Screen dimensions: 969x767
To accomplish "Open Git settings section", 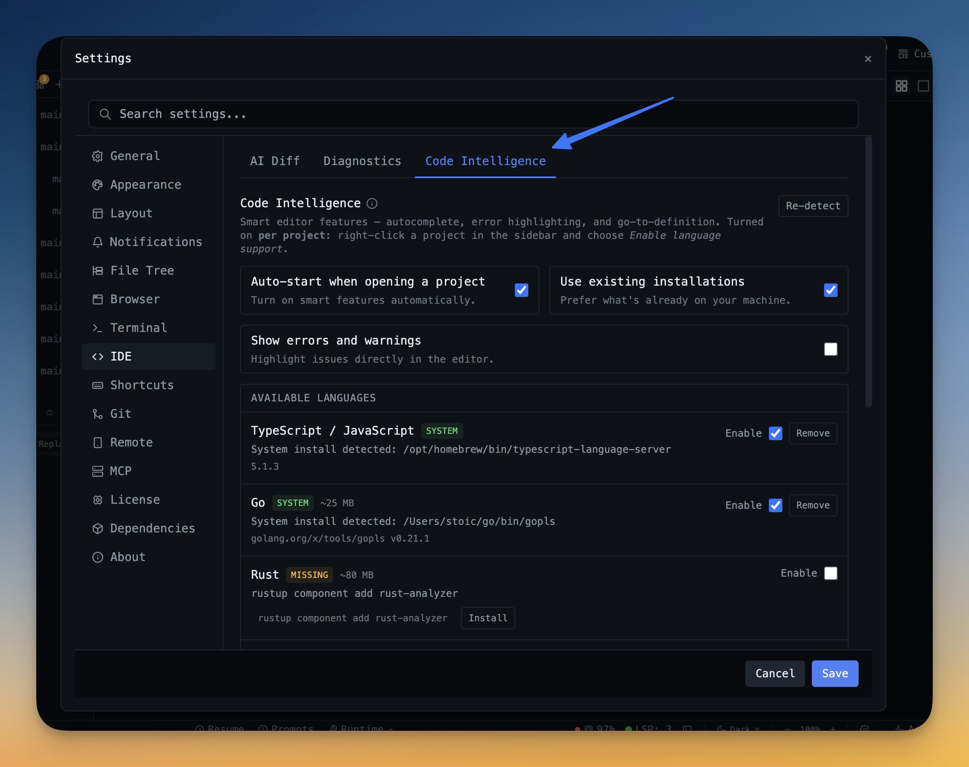I will point(120,413).
